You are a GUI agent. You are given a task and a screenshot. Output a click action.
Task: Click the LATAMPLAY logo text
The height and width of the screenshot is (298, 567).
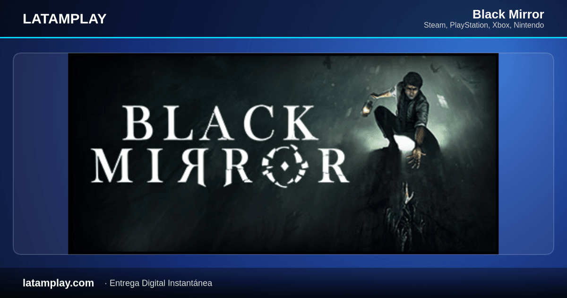click(x=64, y=19)
